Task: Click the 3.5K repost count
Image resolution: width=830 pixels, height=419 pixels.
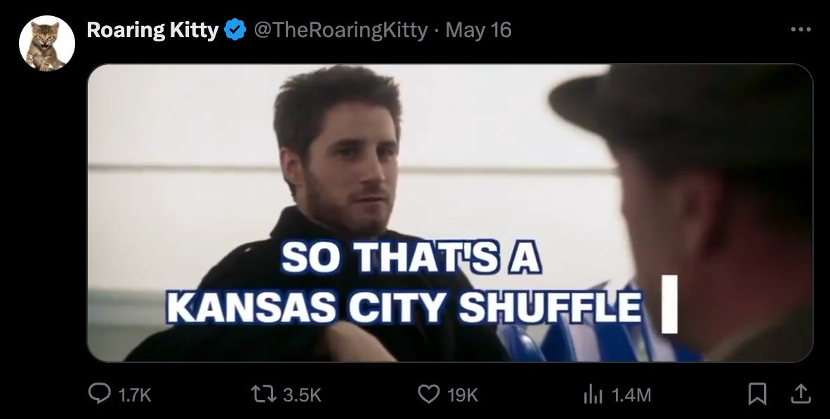Action: 302,394
